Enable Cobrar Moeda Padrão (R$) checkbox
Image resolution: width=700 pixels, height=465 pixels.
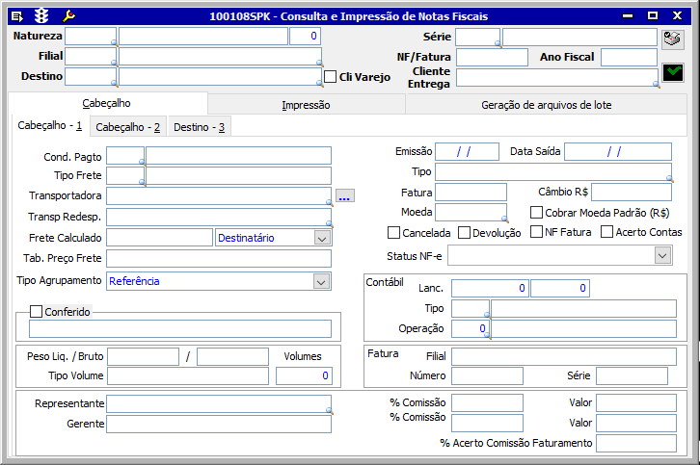537,213
